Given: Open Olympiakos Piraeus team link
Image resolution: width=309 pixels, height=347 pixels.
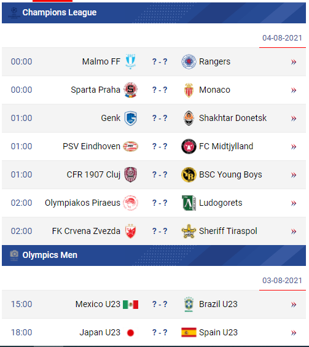Looking at the screenshot, I should (82, 203).
